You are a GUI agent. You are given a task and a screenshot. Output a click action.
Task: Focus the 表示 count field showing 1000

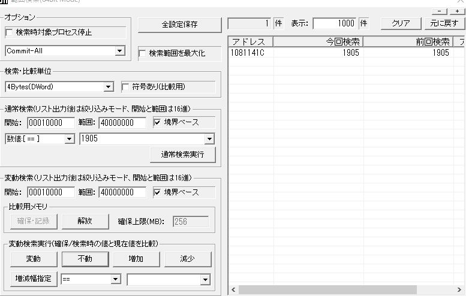point(334,23)
